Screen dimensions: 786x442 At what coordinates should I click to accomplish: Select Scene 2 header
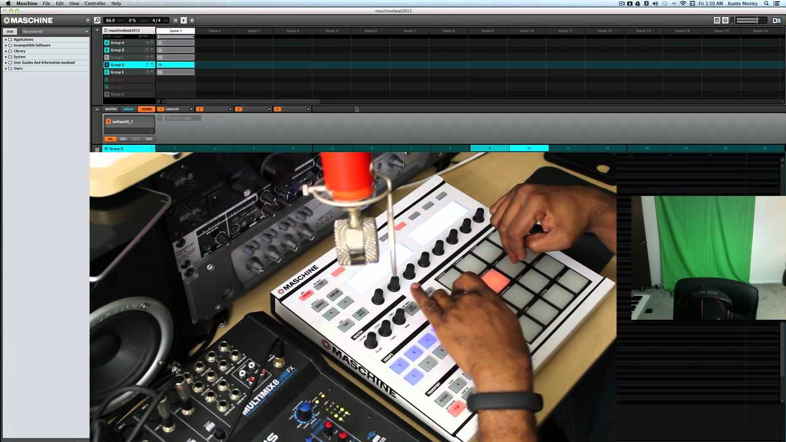click(x=214, y=31)
